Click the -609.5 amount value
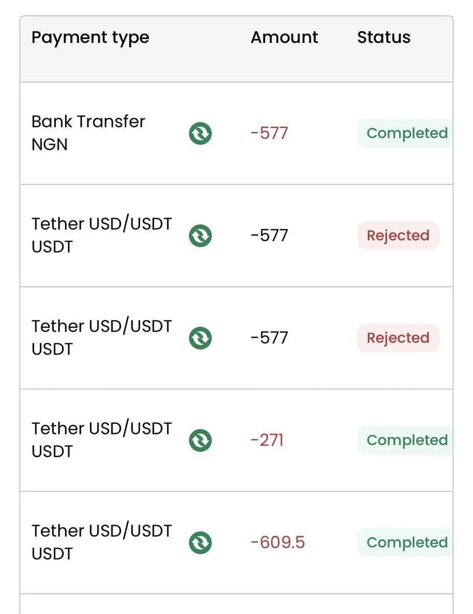Viewport: 473px width, 614px height. point(278,543)
